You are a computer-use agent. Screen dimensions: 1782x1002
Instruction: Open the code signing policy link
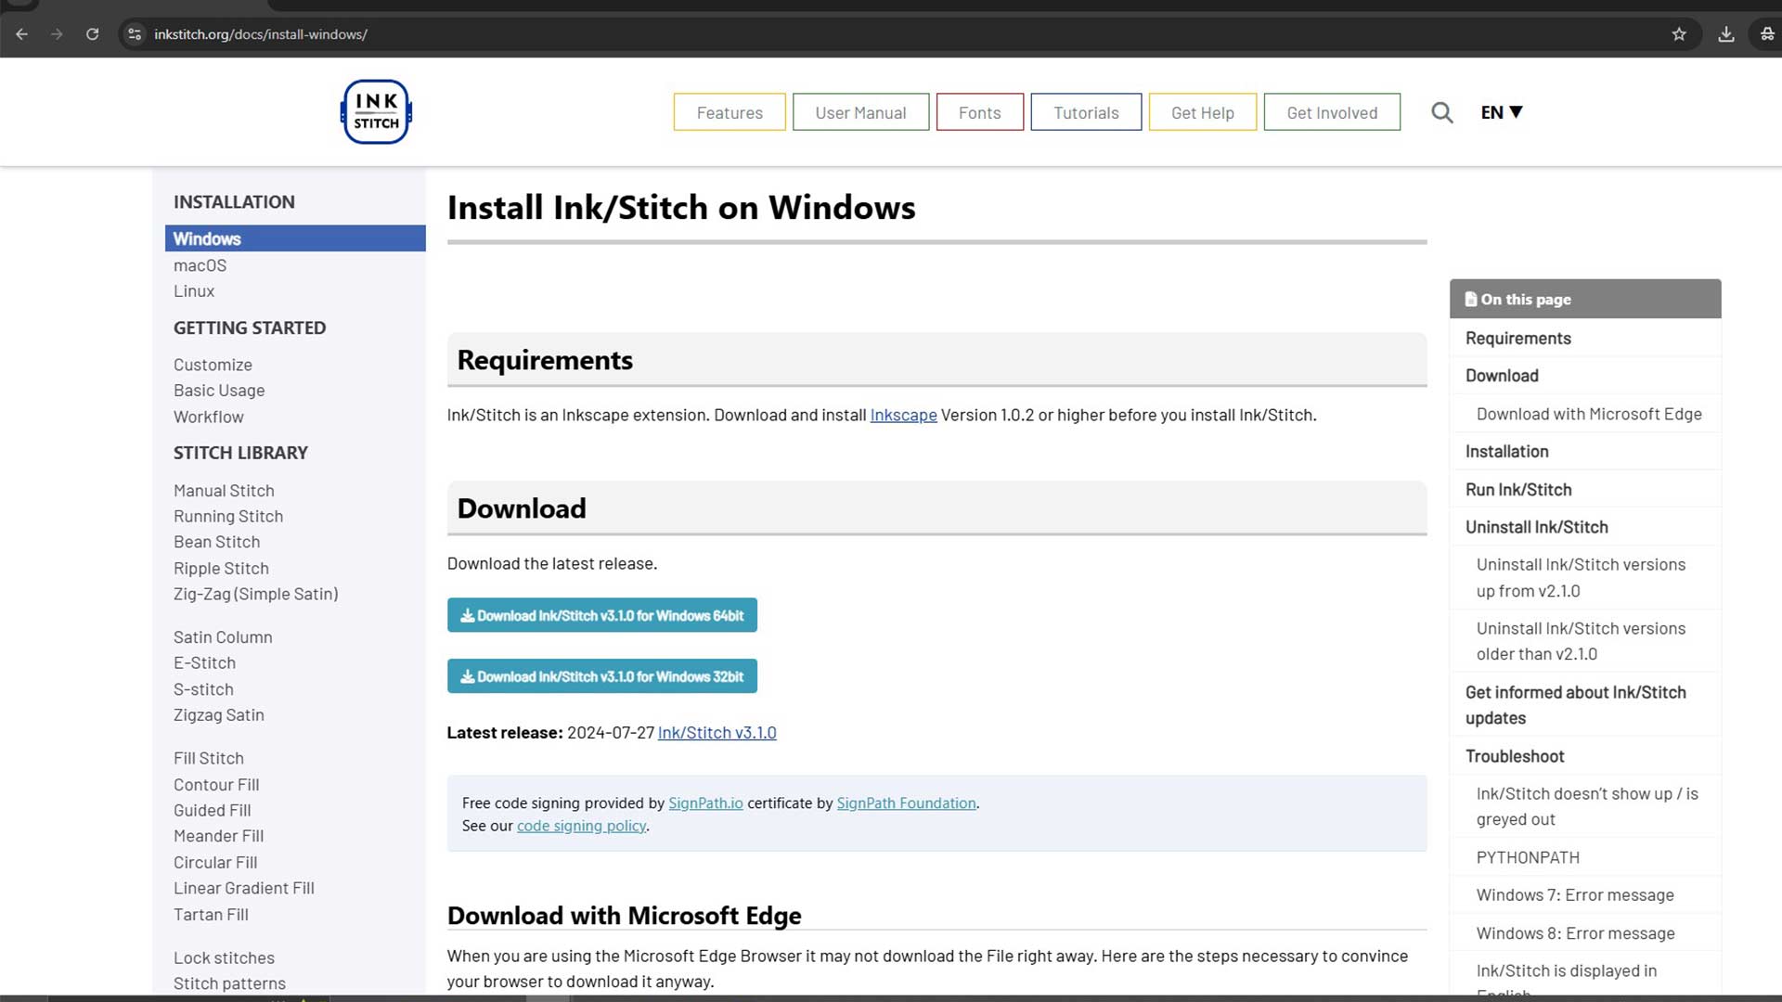tap(581, 826)
